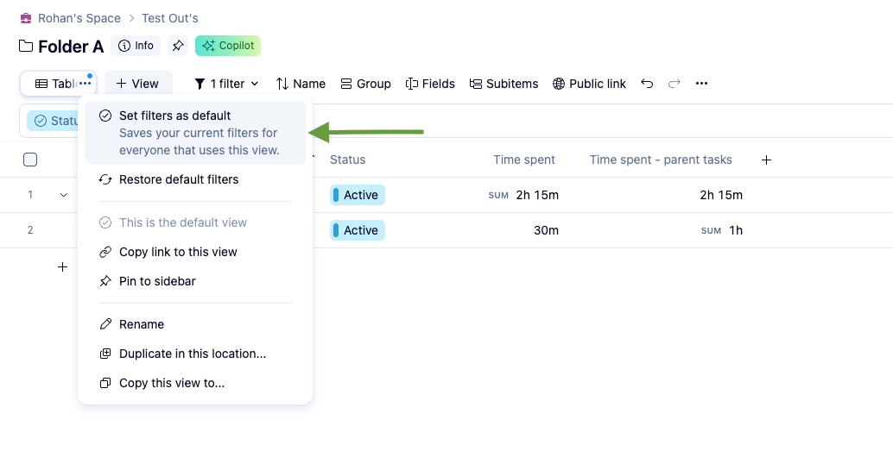Click the Table view three-dots icon
Viewport: 893px width, 451px height.
tap(85, 84)
